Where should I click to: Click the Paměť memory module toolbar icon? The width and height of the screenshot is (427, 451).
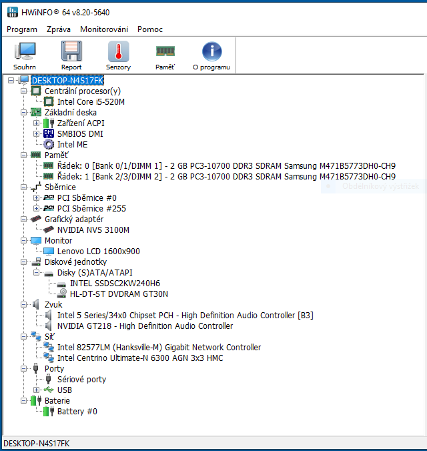pyautogui.click(x=165, y=56)
